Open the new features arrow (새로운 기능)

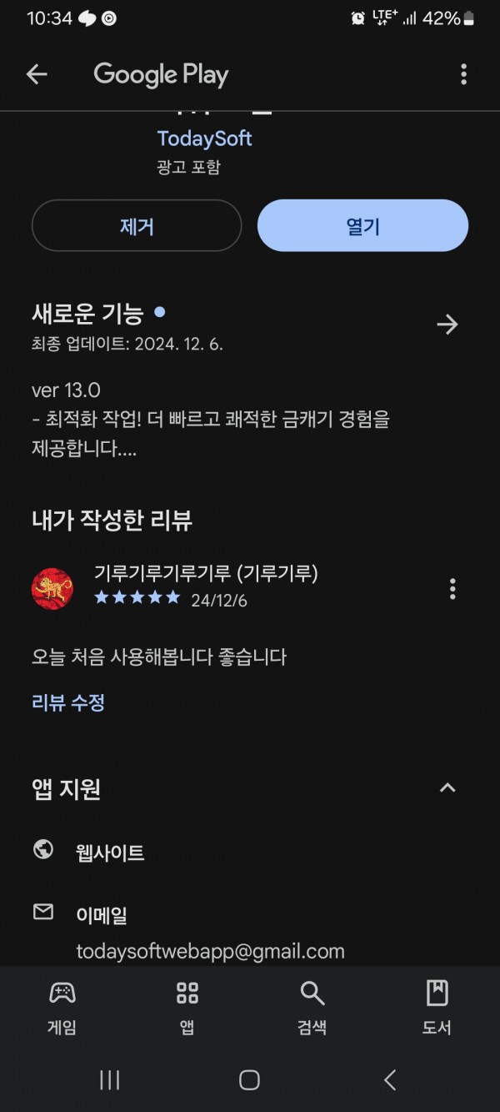447,325
